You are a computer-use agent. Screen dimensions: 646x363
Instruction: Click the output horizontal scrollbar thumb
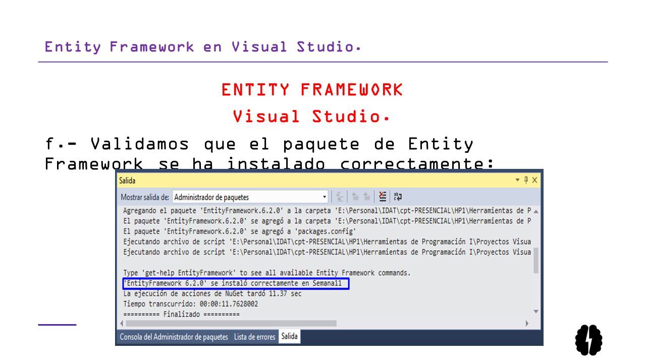tap(231, 323)
